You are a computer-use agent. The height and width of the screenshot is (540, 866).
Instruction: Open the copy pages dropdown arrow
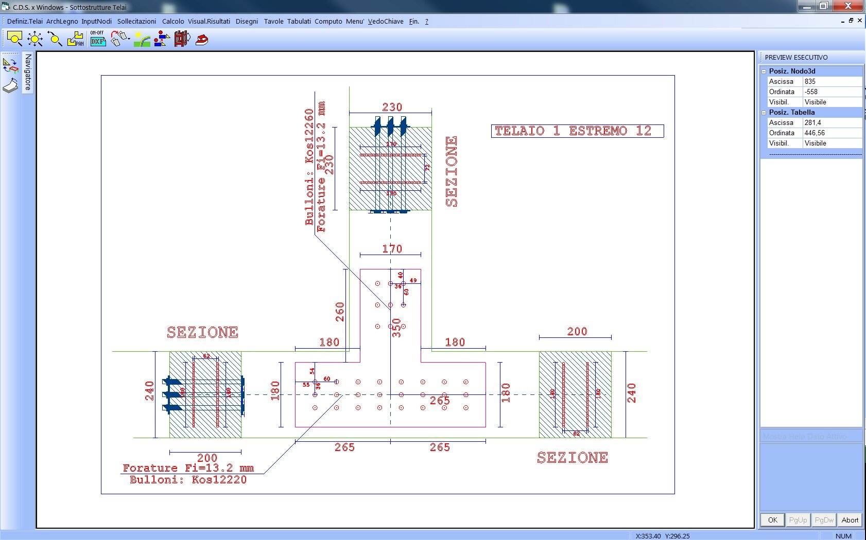click(128, 39)
